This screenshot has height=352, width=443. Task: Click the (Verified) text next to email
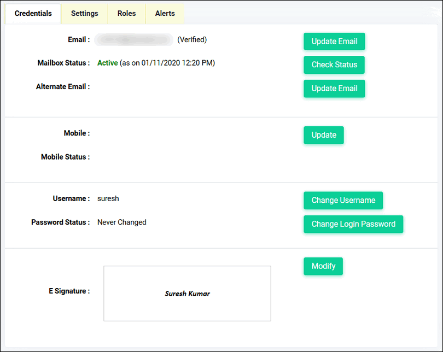[x=192, y=40]
